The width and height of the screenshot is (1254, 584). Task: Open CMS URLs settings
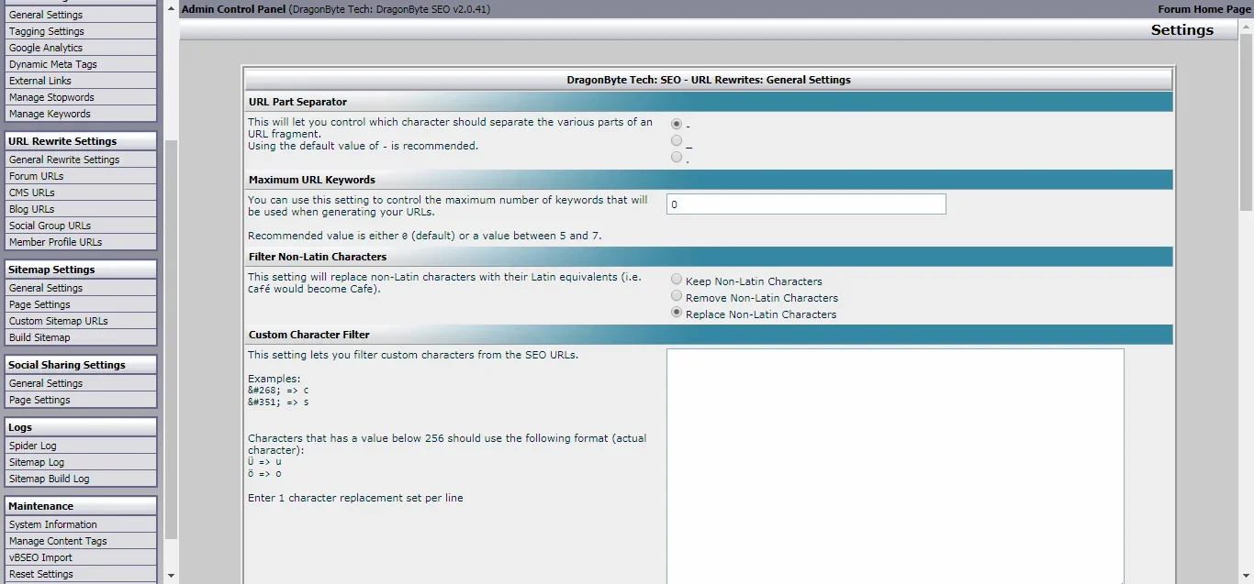(x=80, y=193)
